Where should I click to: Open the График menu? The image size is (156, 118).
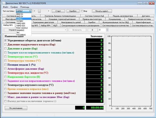(x=14, y=7)
